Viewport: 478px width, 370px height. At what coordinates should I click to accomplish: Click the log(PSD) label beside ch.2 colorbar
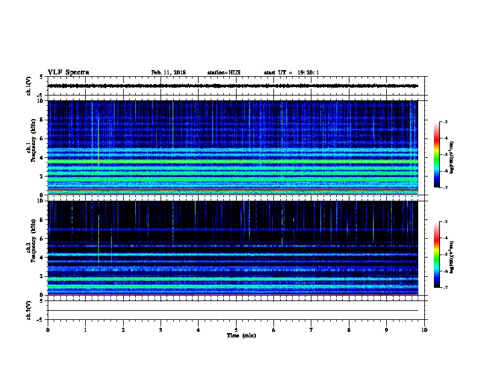coord(451,257)
